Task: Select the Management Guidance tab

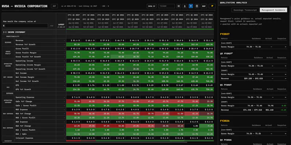Action: pyautogui.click(x=274, y=10)
